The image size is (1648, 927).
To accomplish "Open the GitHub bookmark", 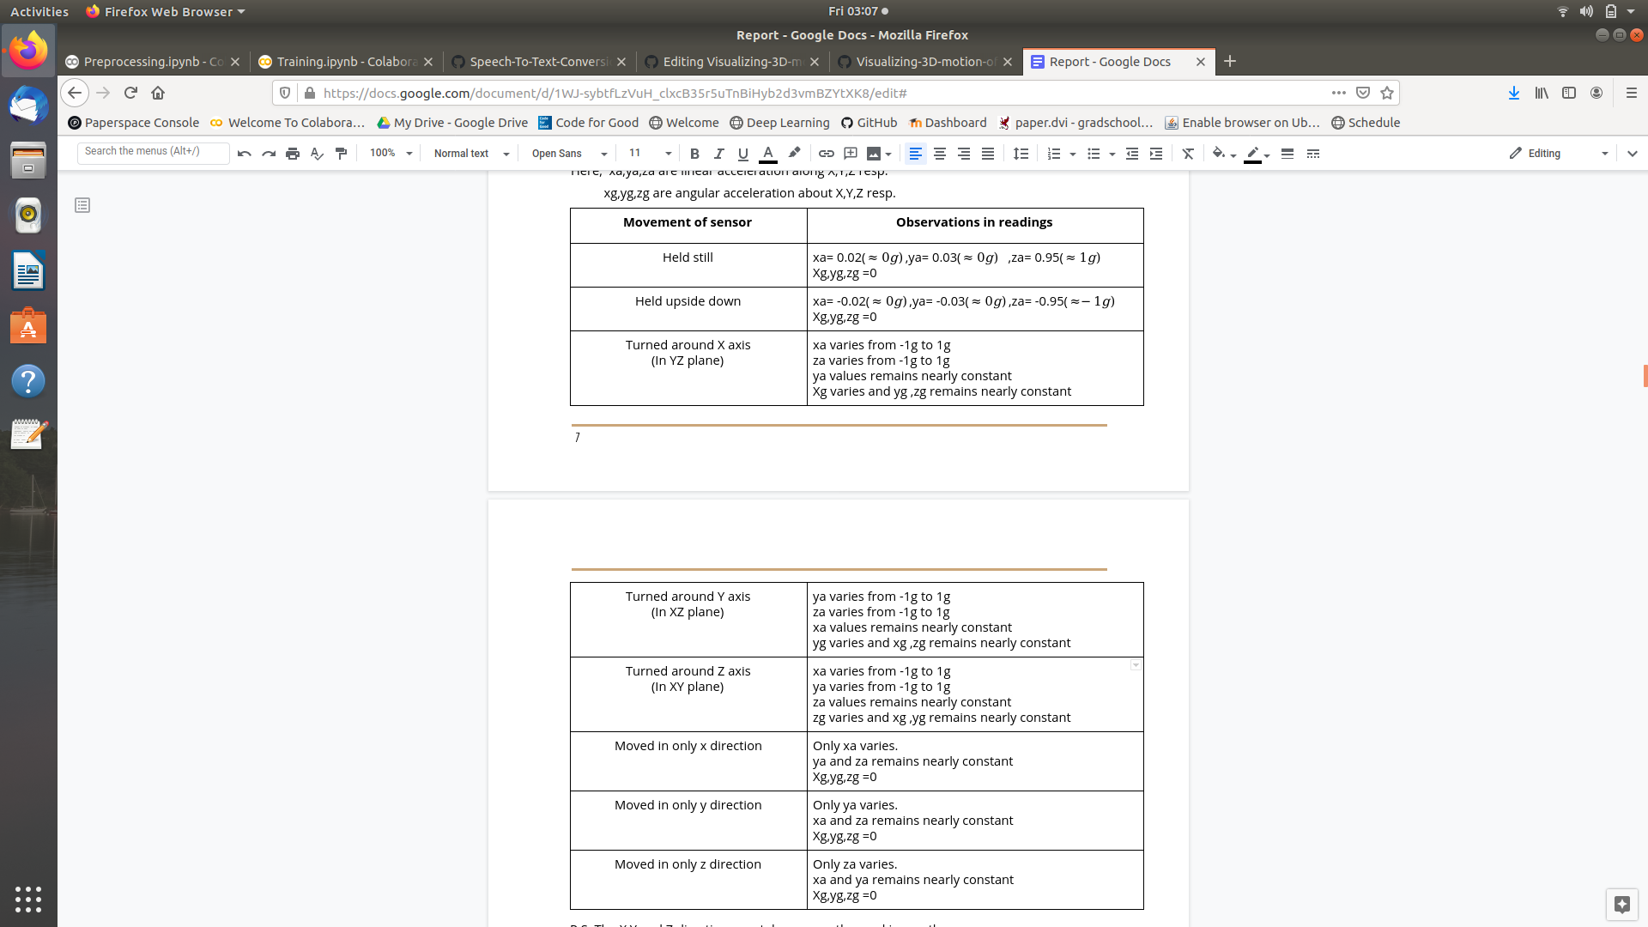I will [x=869, y=123].
